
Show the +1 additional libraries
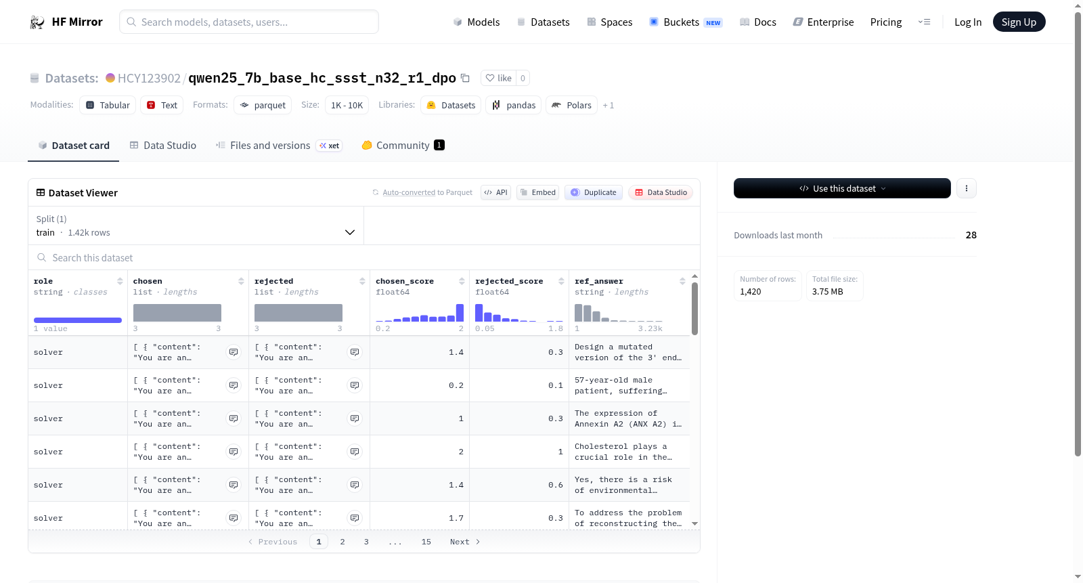(x=609, y=105)
